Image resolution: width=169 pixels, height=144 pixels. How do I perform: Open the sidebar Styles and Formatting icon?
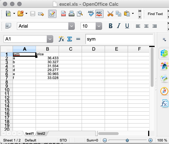click(x=164, y=66)
